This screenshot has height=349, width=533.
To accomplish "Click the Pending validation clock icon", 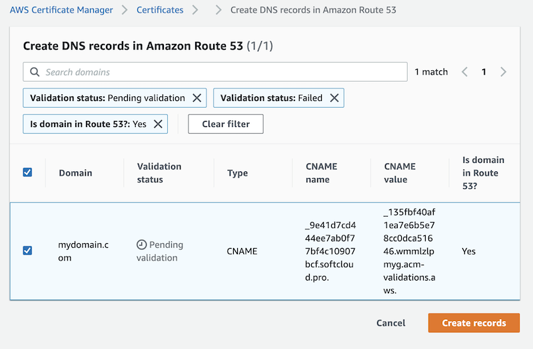I will 141,245.
